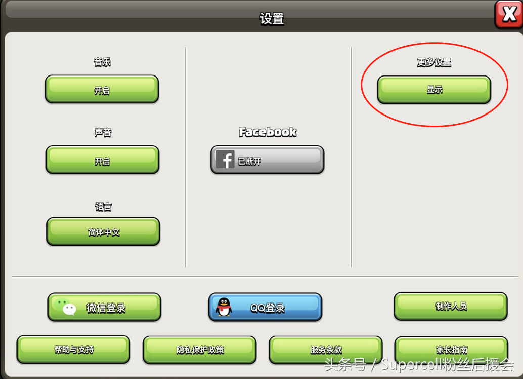This screenshot has height=379, width=523.
Task: Close the settings window with red X
Action: pos(509,14)
